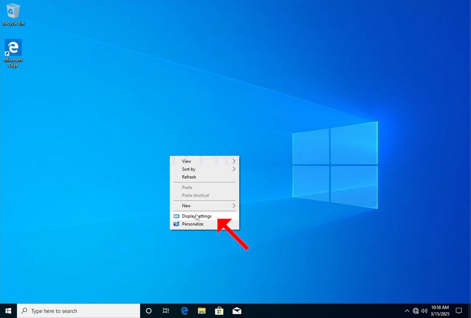Image resolution: width=471 pixels, height=318 pixels.
Task: Open Task View from the taskbar
Action: pyautogui.click(x=166, y=311)
